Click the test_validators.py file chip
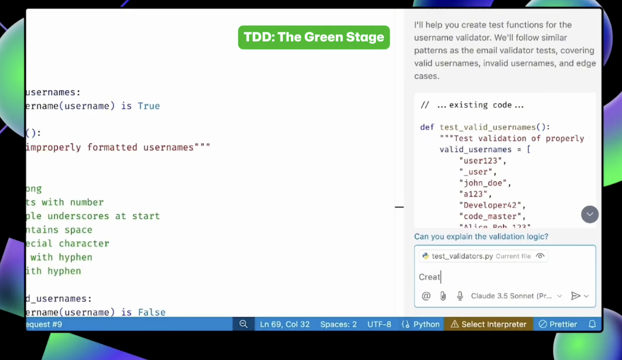 tap(462, 256)
